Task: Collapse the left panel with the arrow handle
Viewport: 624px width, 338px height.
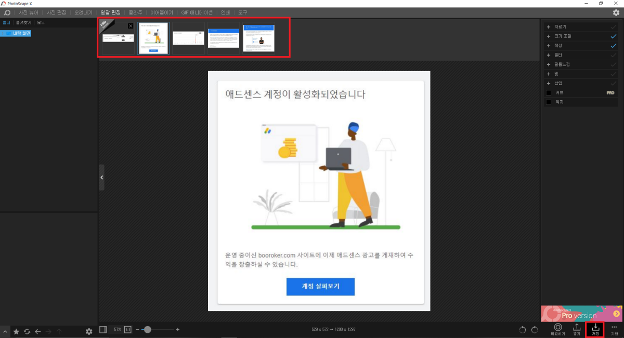Action: [x=101, y=178]
